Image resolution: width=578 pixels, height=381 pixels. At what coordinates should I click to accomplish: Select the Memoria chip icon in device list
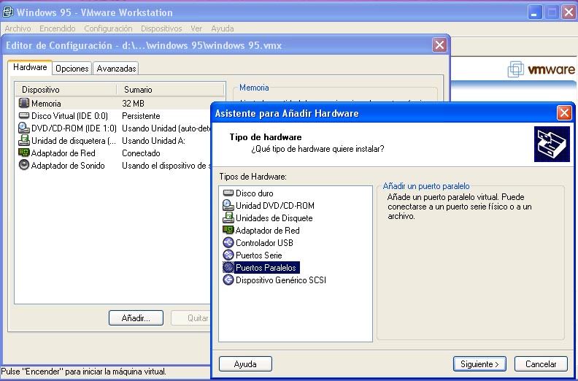24,103
